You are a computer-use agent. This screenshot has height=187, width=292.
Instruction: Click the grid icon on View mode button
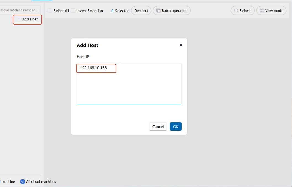262,10
